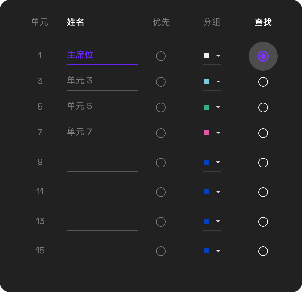Image resolution: width=302 pixels, height=292 pixels.
Task: Open group dropdown arrow for unit 1
Action: 218,56
